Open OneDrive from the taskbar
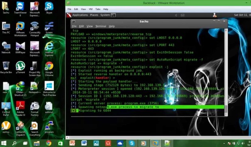Screen dimensions: 251x147 click(120, 143)
